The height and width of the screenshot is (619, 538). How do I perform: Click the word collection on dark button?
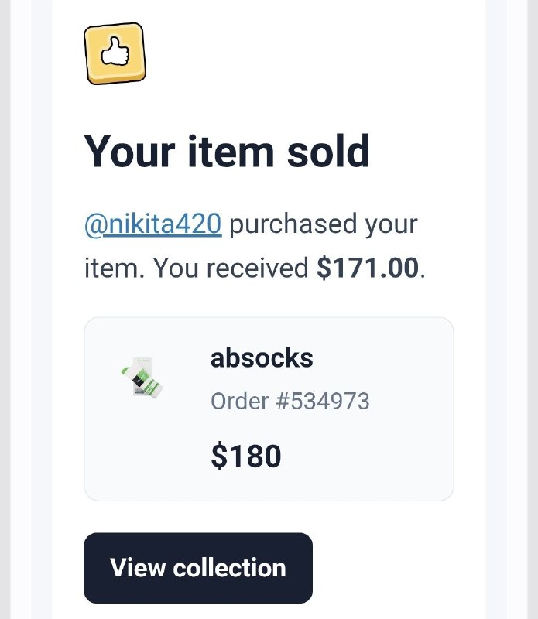229,568
